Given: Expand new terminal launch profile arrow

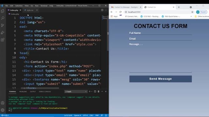Looking at the screenshot, I should coord(92,92).
